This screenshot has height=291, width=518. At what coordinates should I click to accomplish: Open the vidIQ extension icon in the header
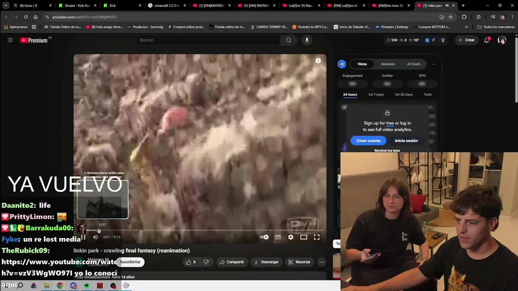[x=427, y=40]
